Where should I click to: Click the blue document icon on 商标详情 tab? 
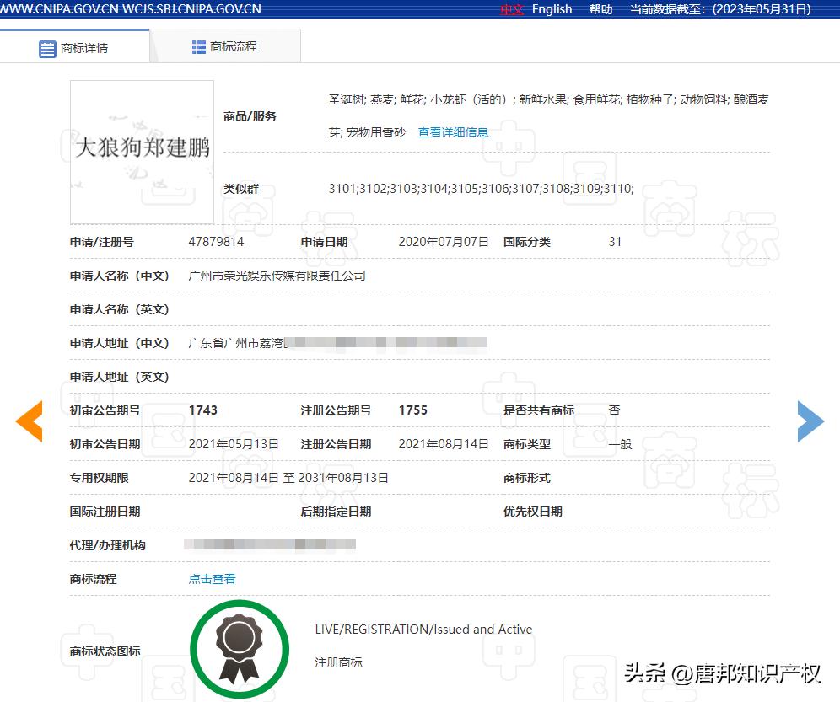pyautogui.click(x=48, y=48)
